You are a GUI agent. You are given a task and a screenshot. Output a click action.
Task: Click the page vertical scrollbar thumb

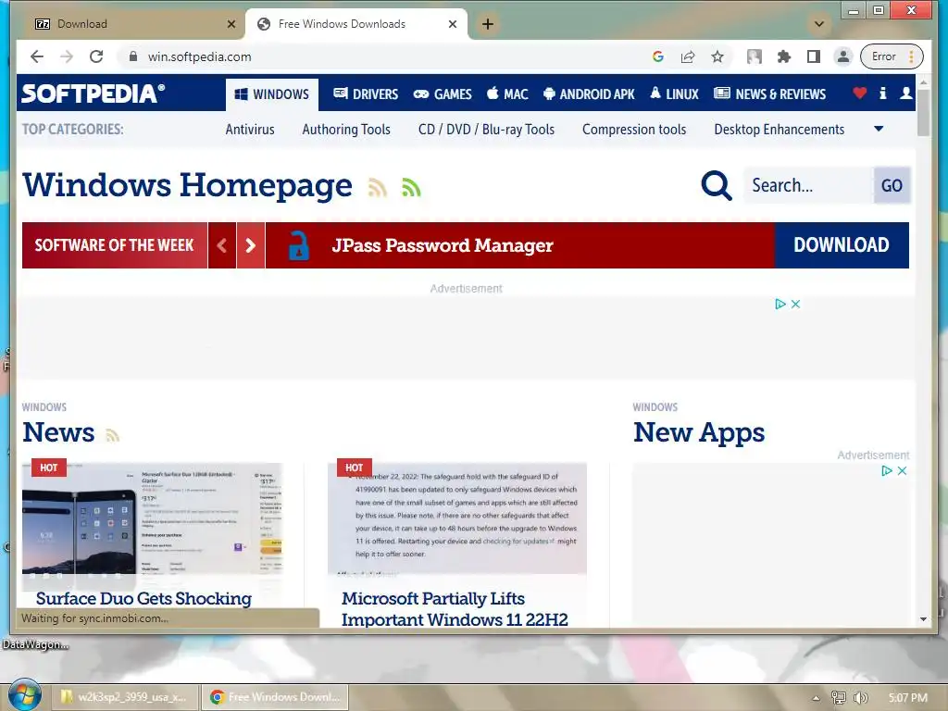click(x=923, y=112)
